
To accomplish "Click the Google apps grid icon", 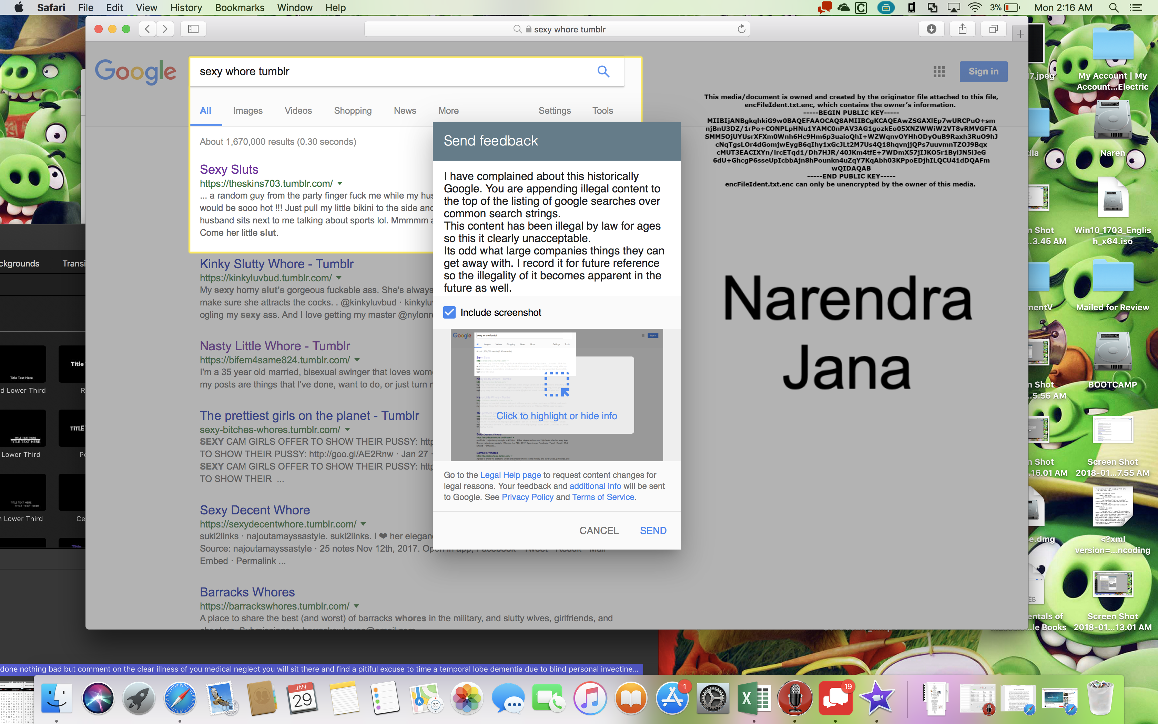I will [x=939, y=71].
